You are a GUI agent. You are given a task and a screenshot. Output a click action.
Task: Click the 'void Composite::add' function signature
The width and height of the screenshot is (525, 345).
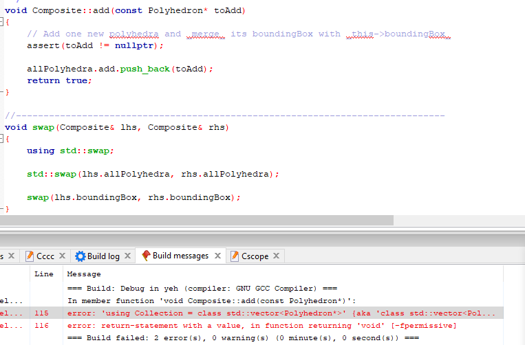click(x=125, y=10)
